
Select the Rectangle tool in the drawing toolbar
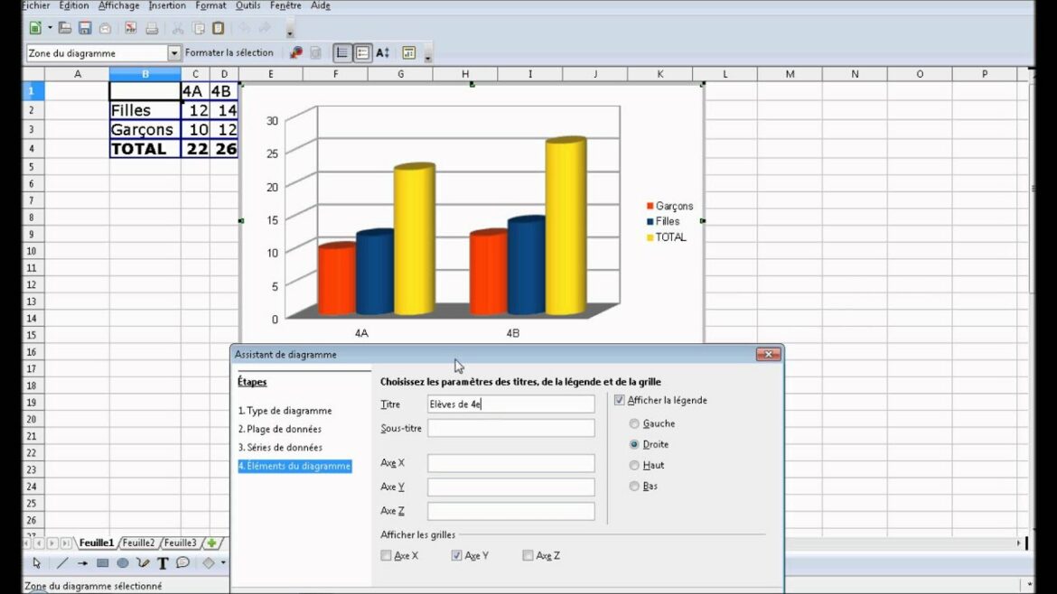(x=102, y=562)
